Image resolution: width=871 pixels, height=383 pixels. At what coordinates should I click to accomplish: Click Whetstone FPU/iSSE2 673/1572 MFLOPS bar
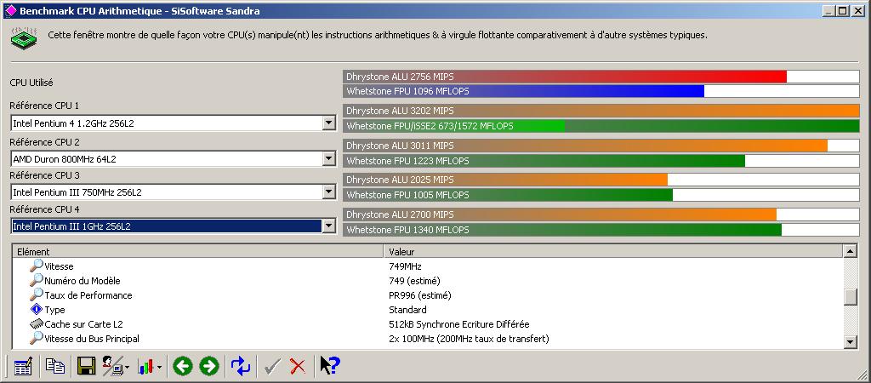601,126
